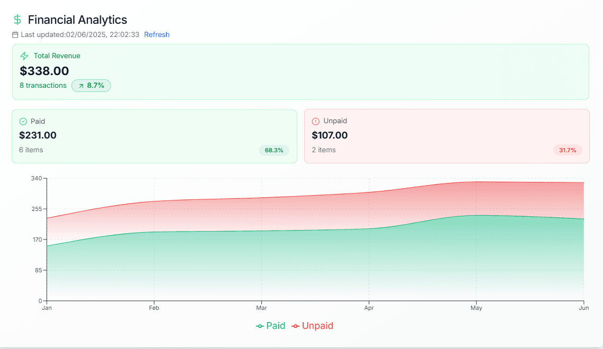Image resolution: width=603 pixels, height=349 pixels.
Task: Click the dollar sign icon beside Financial Analytics
Action: (17, 20)
